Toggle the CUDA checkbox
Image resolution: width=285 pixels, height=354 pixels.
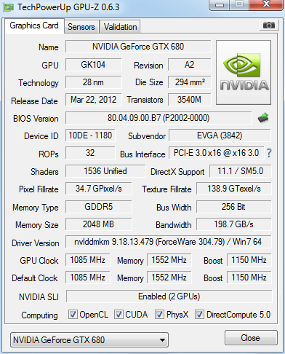[x=119, y=315]
